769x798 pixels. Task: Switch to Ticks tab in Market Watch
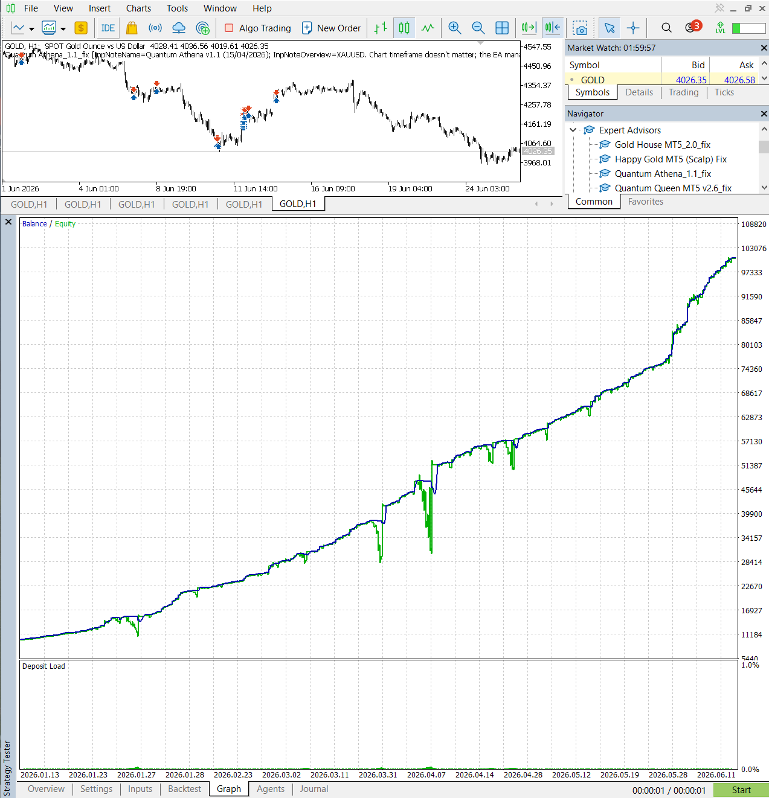[x=724, y=92]
